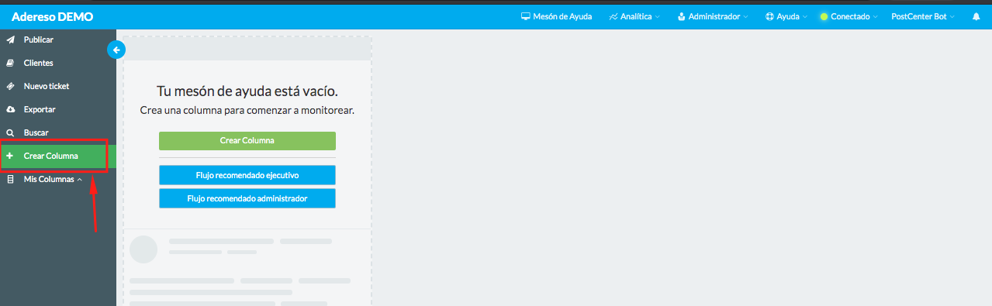
Task: Open the Analítica dropdown menu
Action: tap(634, 16)
